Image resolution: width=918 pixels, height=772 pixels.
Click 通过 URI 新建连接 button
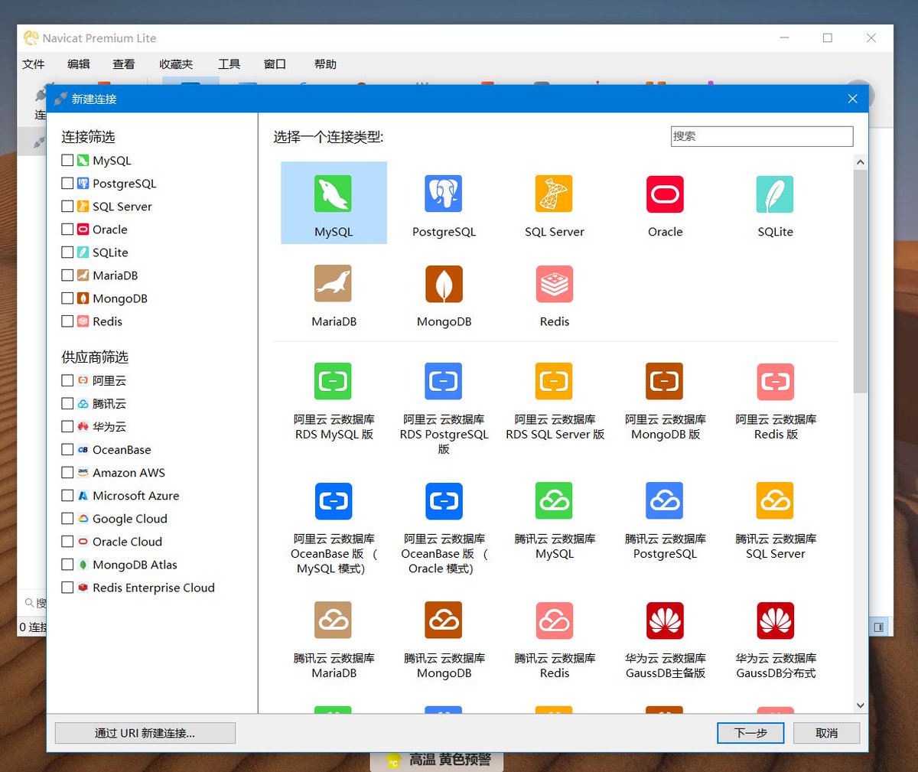point(145,733)
